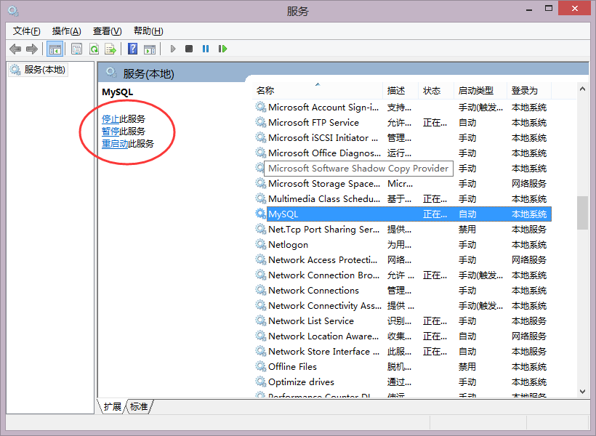Click the scrollbar up arrow

click(x=582, y=89)
